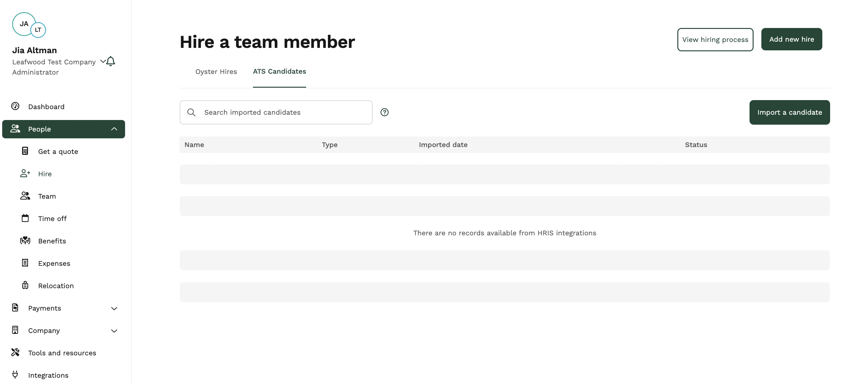This screenshot has height=383, width=855.
Task: Click the Integrations plug icon
Action: [15, 375]
